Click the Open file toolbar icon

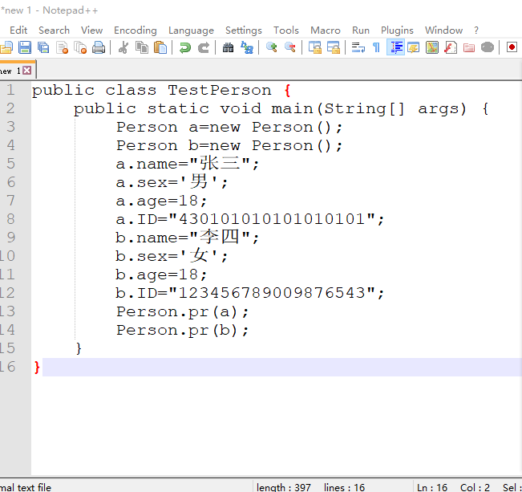(6, 47)
